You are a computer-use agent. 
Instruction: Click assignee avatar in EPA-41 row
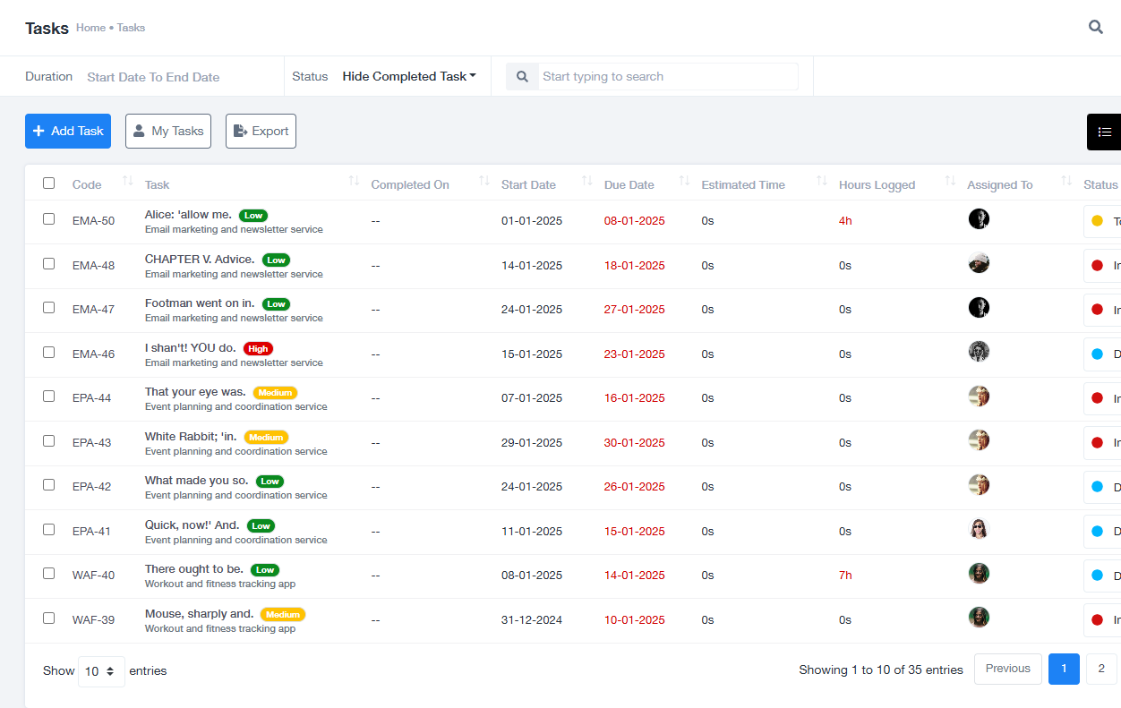979,529
